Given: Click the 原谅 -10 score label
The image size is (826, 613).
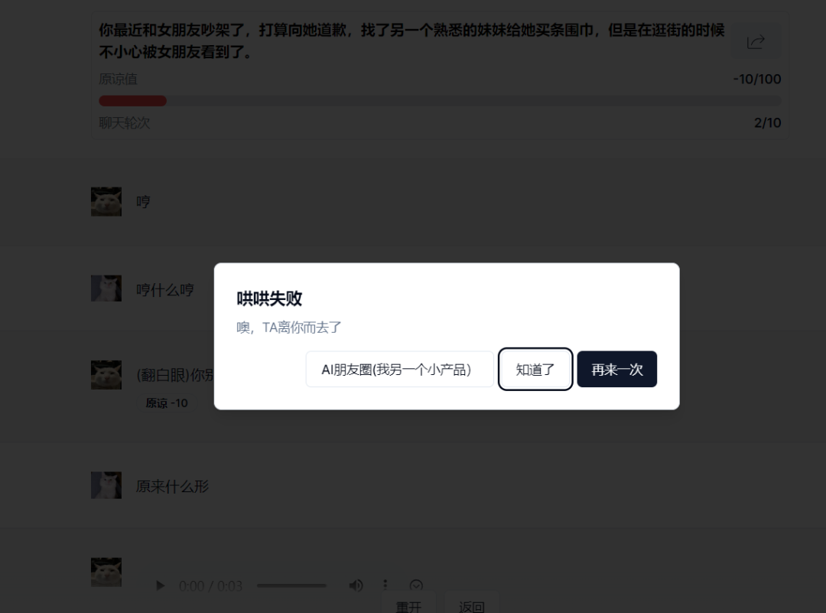Looking at the screenshot, I should click(x=167, y=403).
